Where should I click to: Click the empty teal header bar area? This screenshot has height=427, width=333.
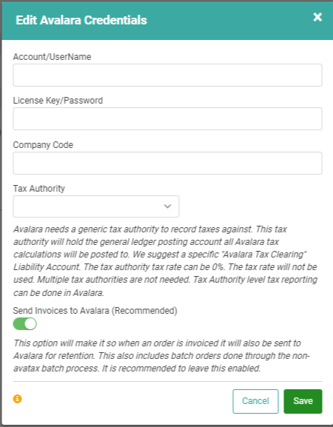tap(229, 21)
